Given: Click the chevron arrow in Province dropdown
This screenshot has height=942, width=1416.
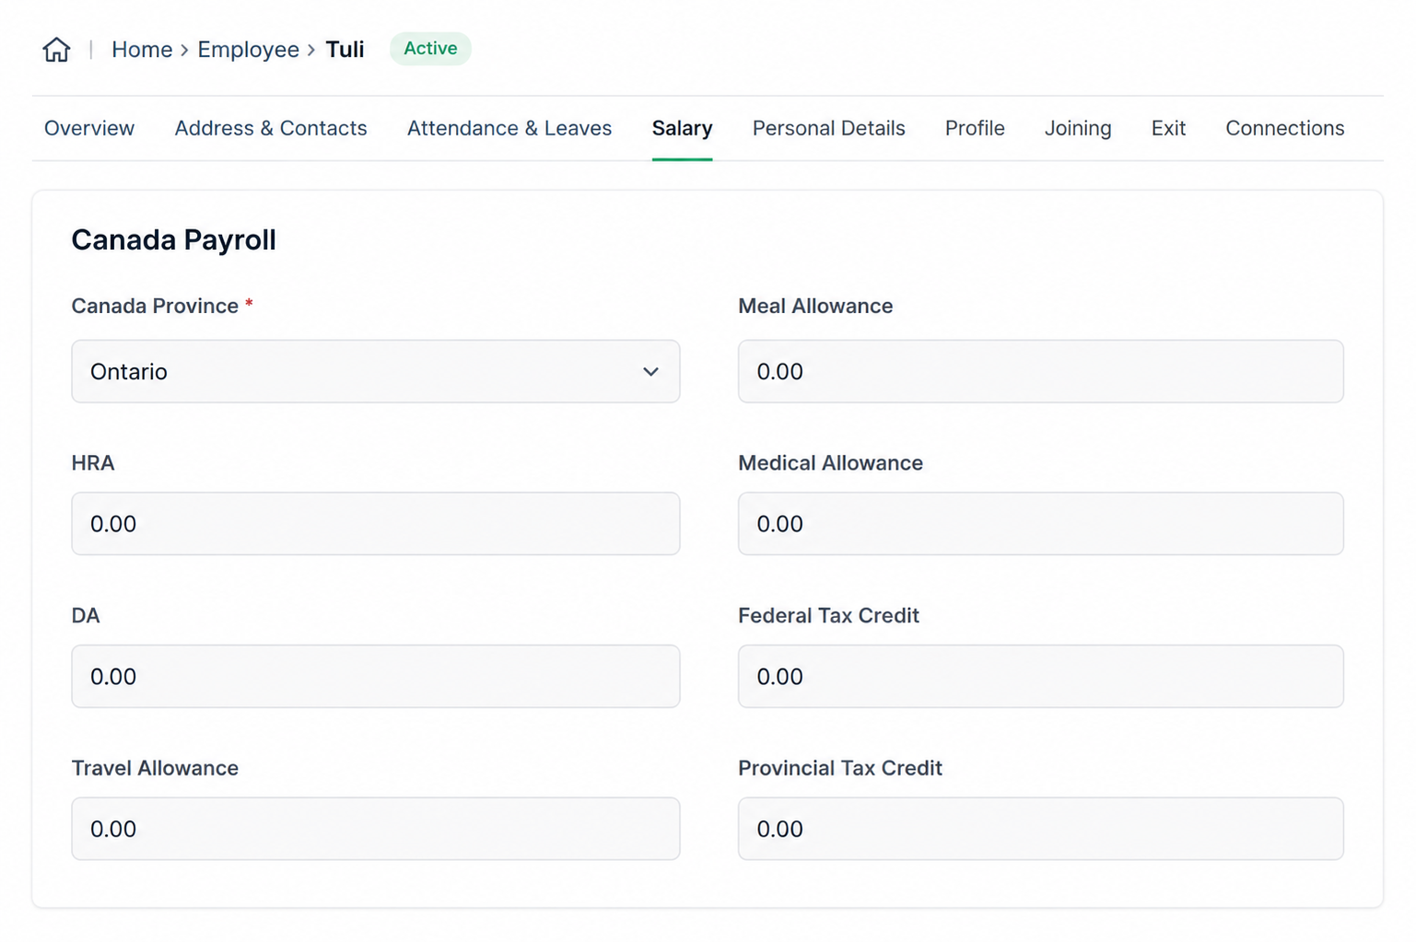Looking at the screenshot, I should (650, 372).
